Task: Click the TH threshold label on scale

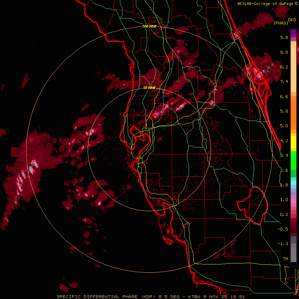Action: (285, 259)
